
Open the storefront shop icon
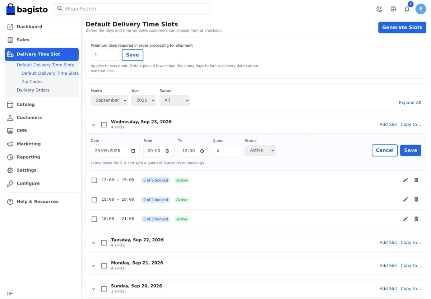393,9
